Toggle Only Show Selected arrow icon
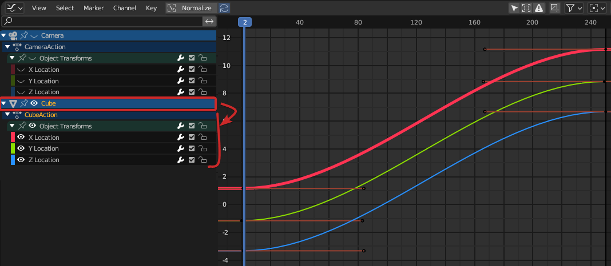 click(x=515, y=8)
